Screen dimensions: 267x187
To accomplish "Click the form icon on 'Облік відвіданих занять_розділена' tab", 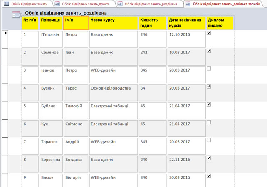I will click(x=120, y=4).
